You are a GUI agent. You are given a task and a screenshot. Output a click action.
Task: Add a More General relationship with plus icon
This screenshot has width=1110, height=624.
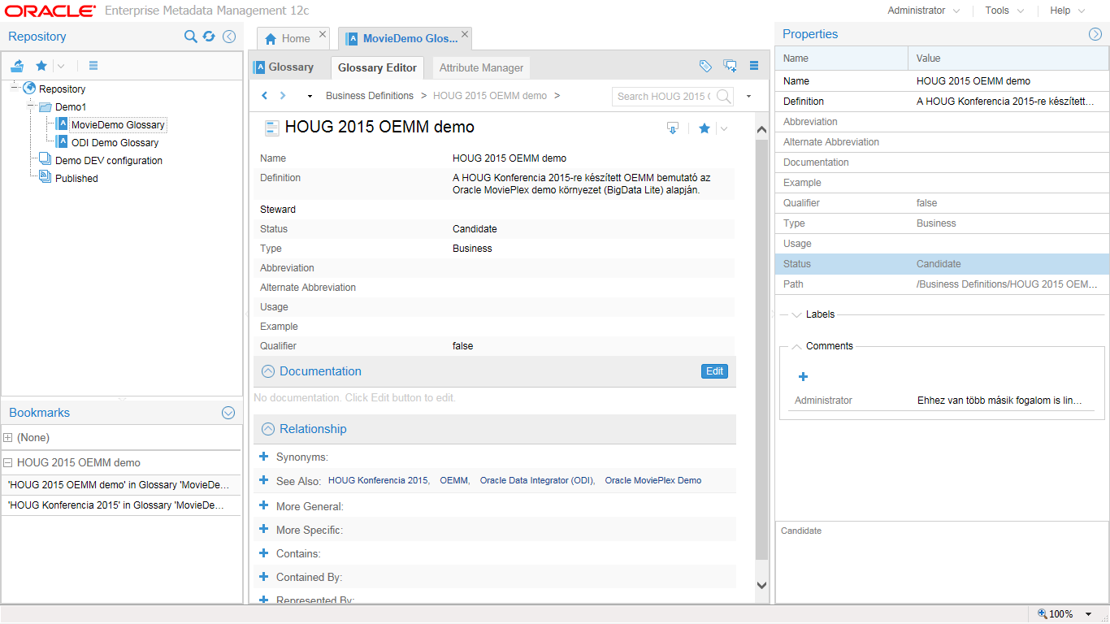[x=263, y=505]
